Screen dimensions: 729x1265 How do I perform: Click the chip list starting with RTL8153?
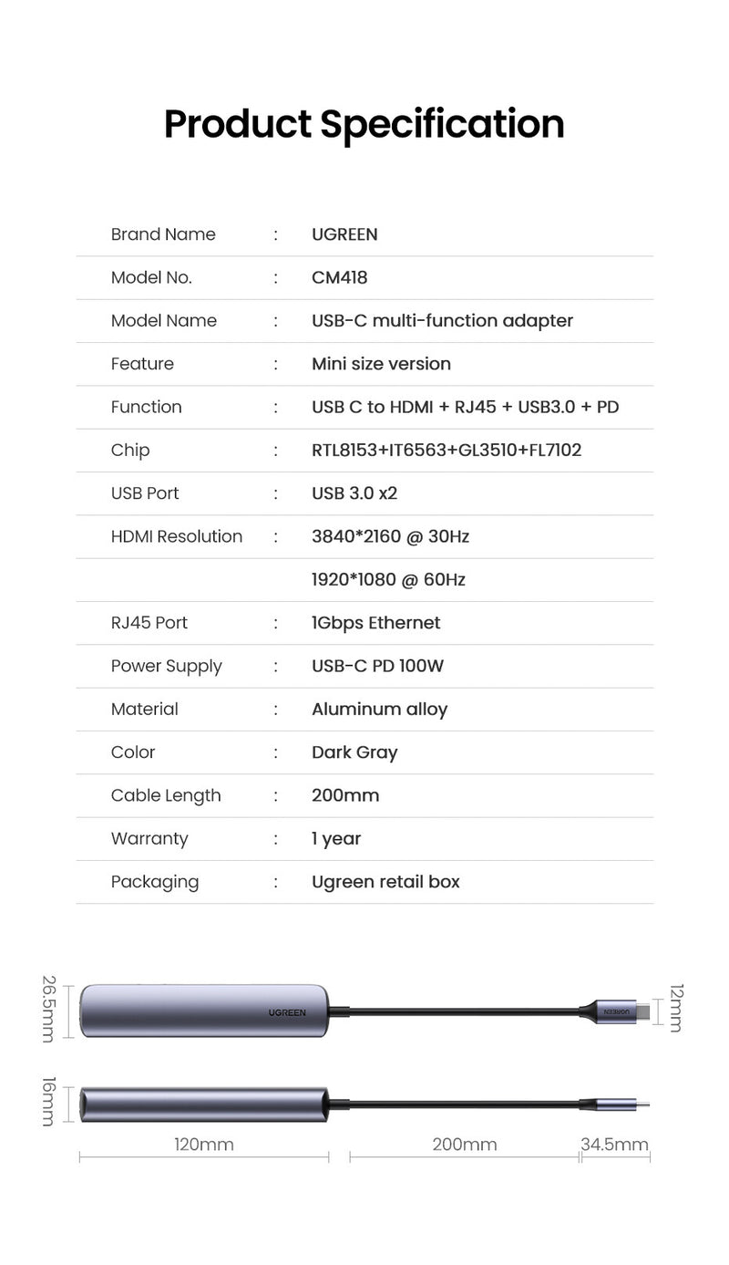pyautogui.click(x=447, y=451)
